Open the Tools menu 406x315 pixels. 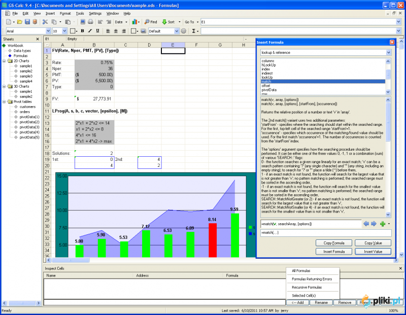click(80, 14)
